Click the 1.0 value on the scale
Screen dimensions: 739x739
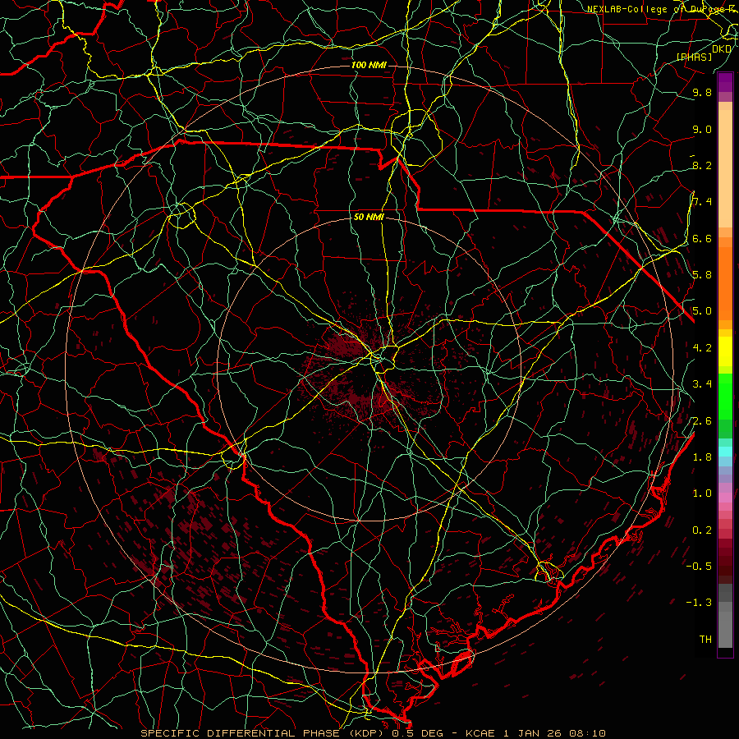(x=702, y=493)
